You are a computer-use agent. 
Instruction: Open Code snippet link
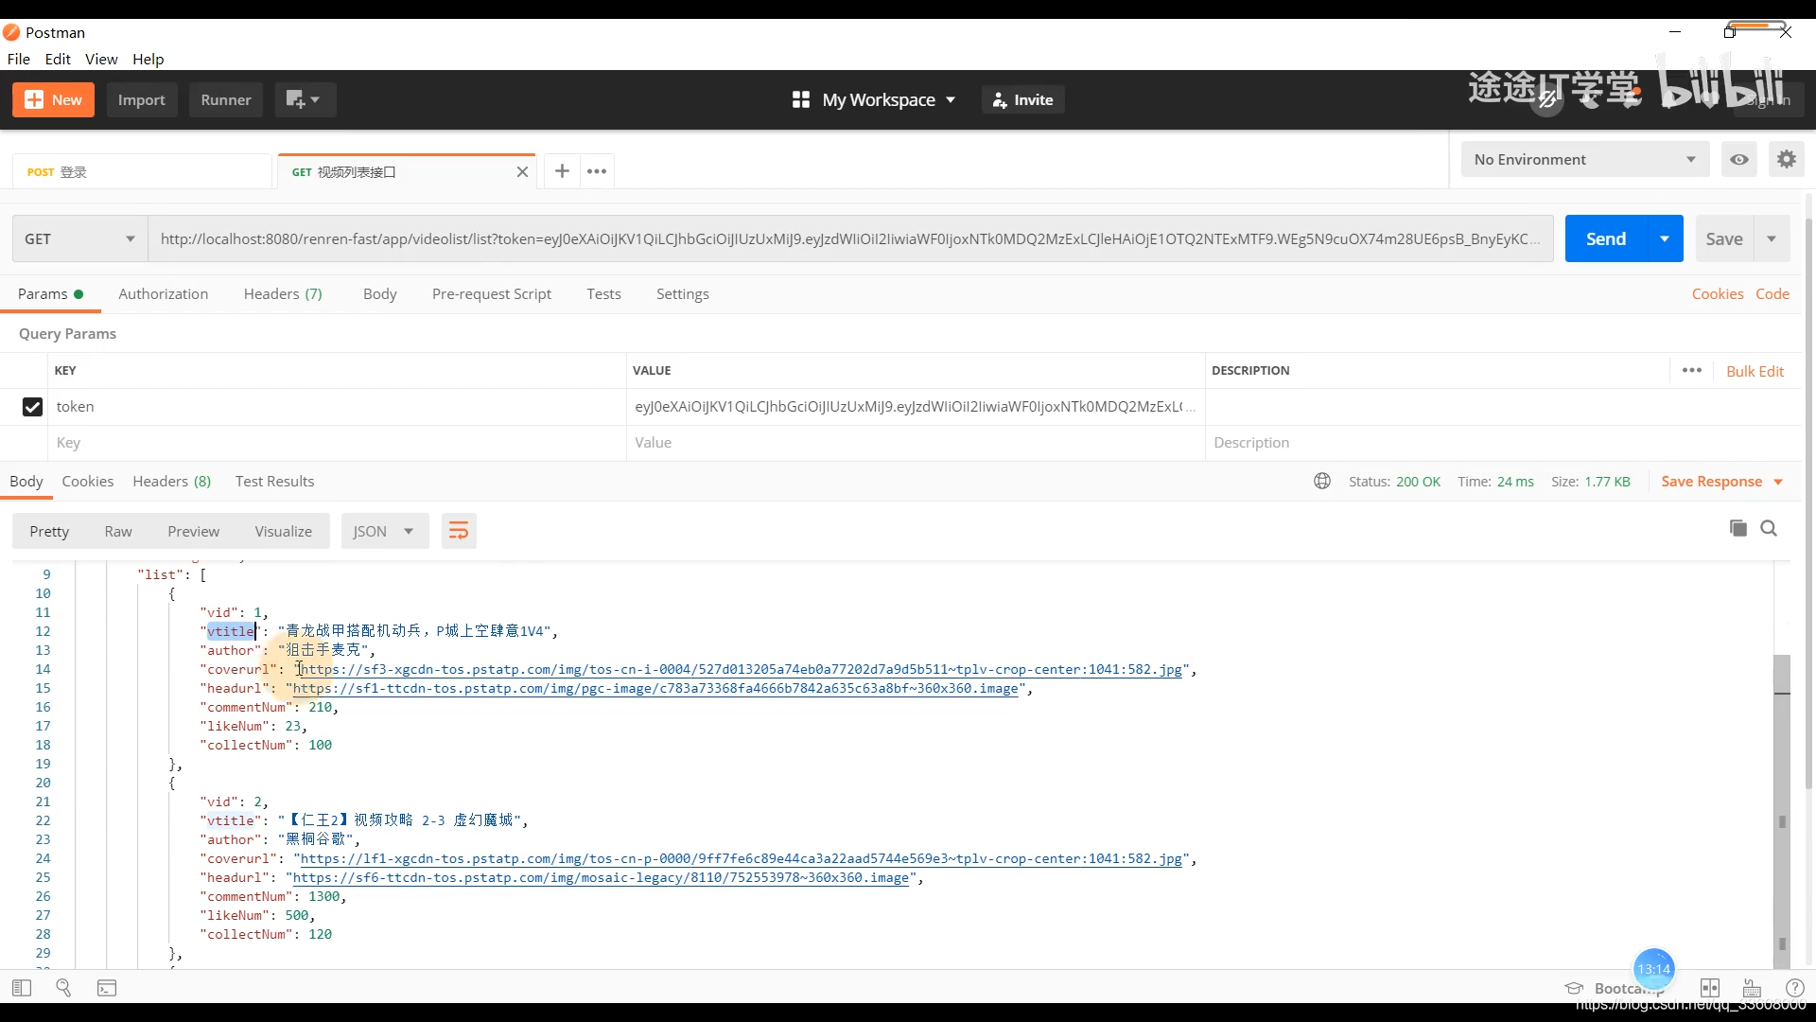[x=1772, y=294]
